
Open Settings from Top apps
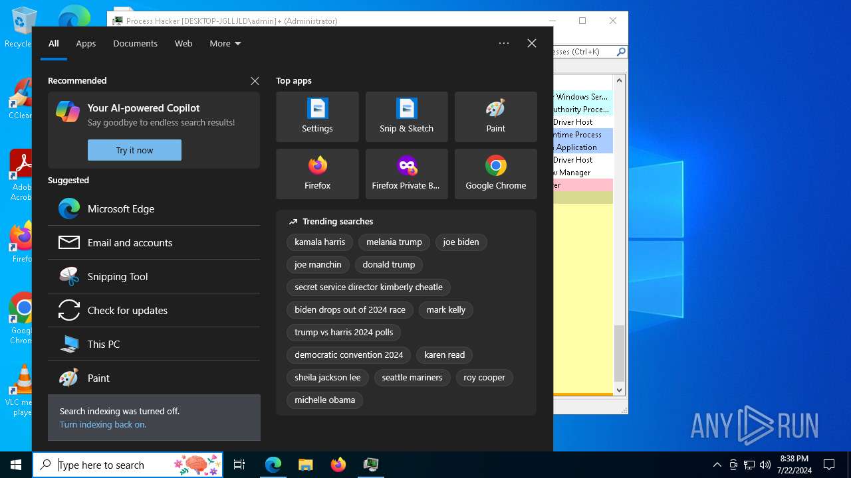tap(317, 117)
